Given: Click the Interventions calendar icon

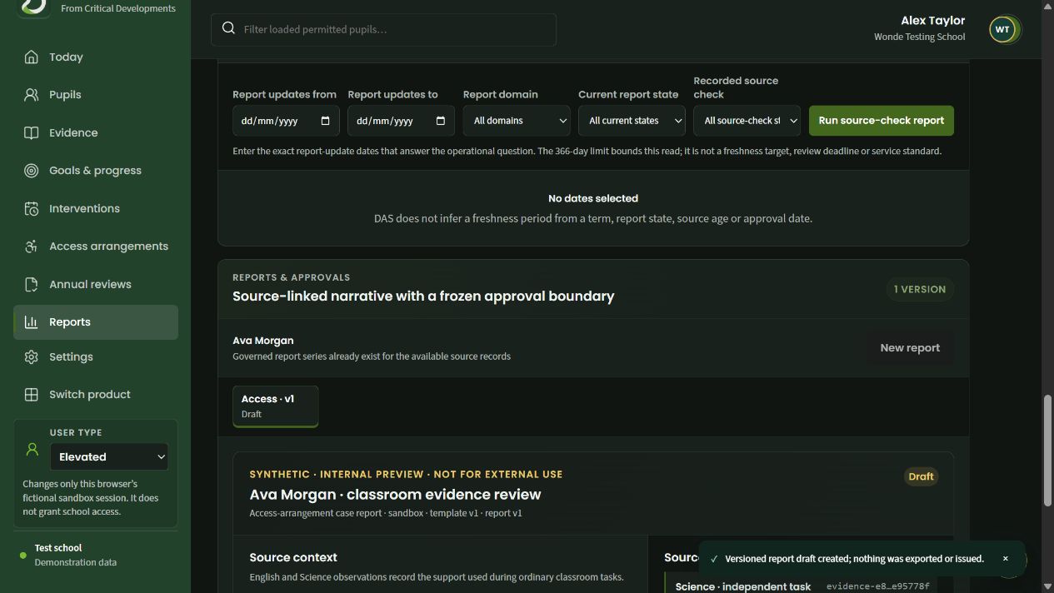Looking at the screenshot, I should point(32,208).
